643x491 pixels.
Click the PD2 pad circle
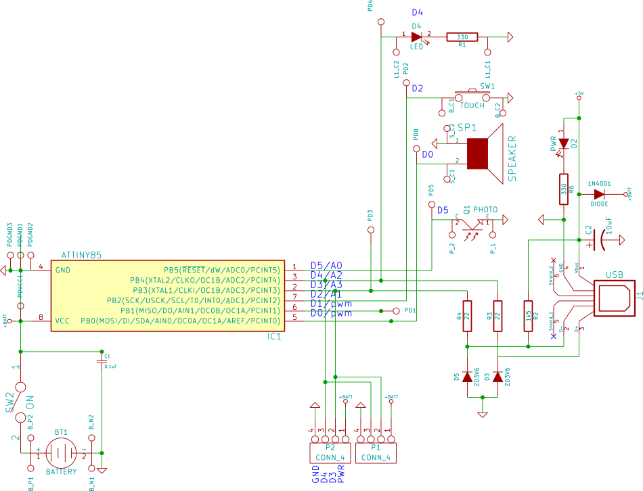[406, 83]
